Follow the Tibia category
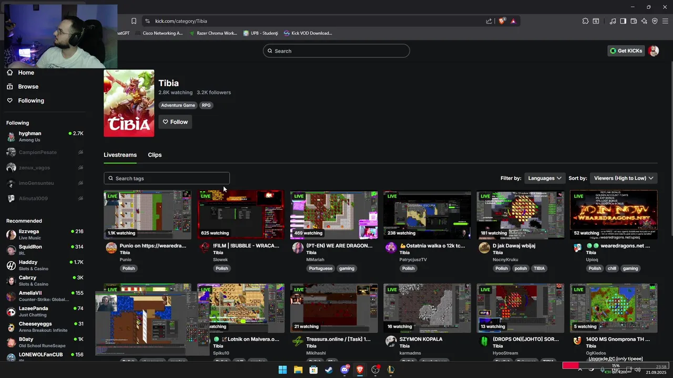Viewport: 673px width, 378px height. tap(175, 122)
